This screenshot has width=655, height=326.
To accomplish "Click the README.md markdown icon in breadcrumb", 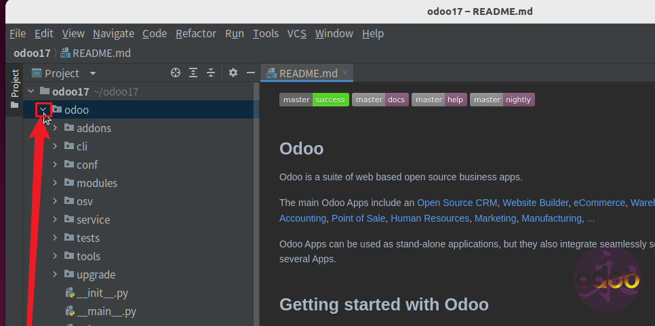I will pyautogui.click(x=64, y=53).
